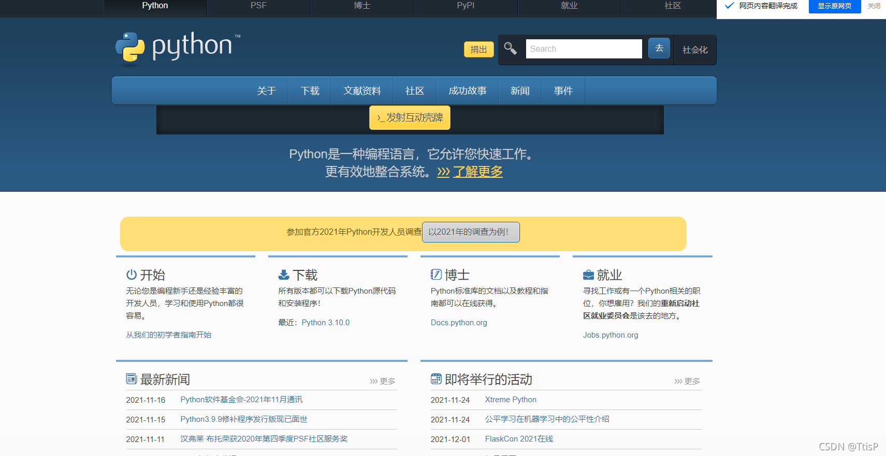Click the 显示原网页 show original button

tap(835, 6)
